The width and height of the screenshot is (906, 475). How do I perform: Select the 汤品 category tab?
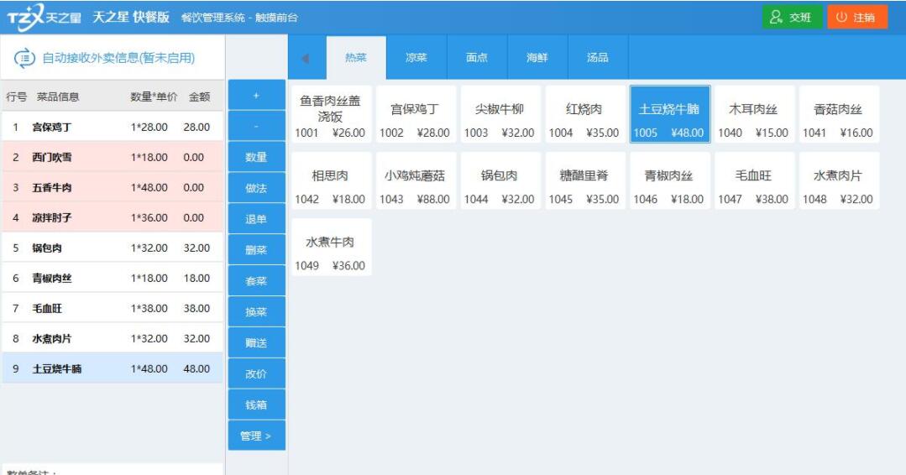point(598,58)
